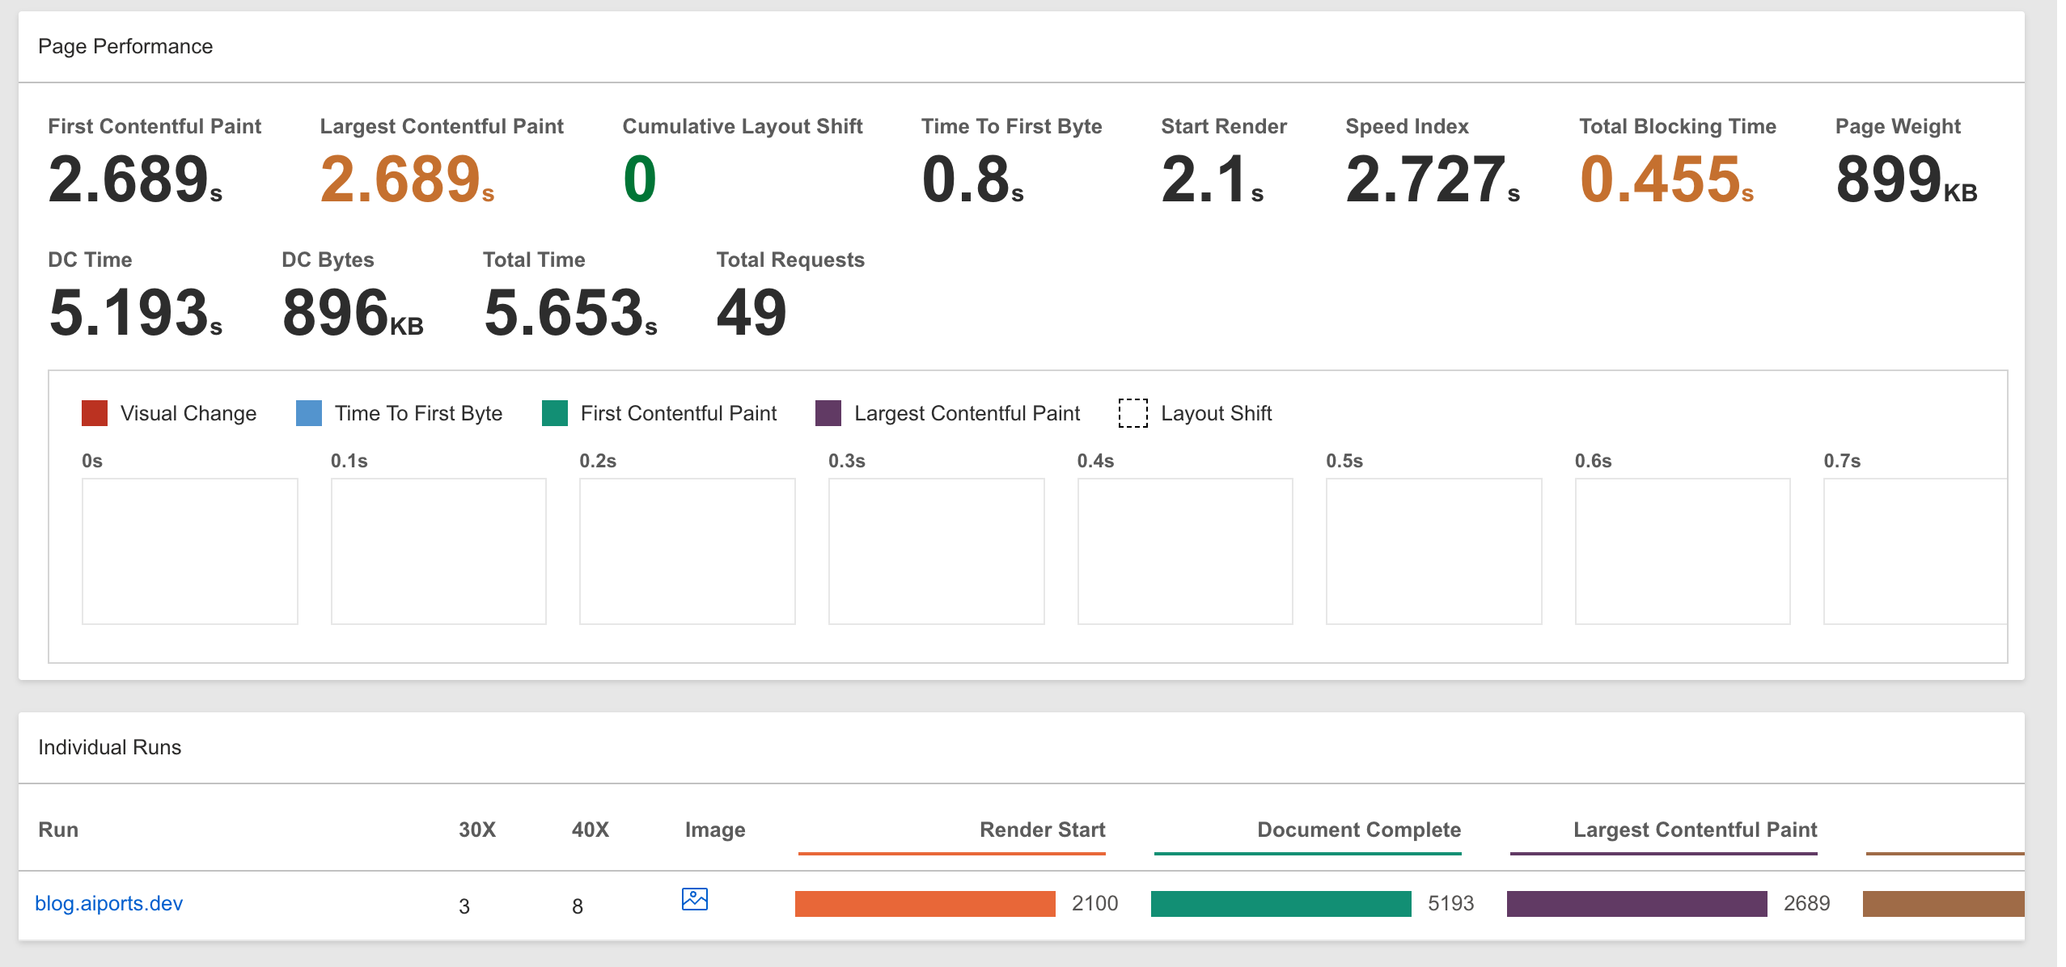Click the 30X column header
Image resolution: width=2066 pixels, height=967 pixels.
477,830
